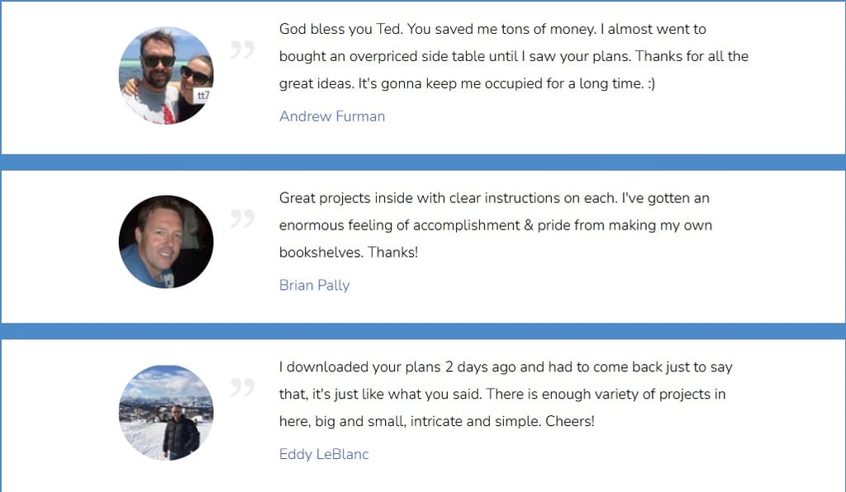Click the line "I downloaded your plans 2 days ago"
846x492 pixels.
pyautogui.click(x=506, y=367)
